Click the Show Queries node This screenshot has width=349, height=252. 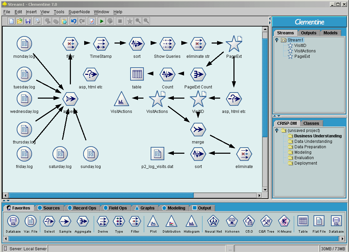pos(167,44)
